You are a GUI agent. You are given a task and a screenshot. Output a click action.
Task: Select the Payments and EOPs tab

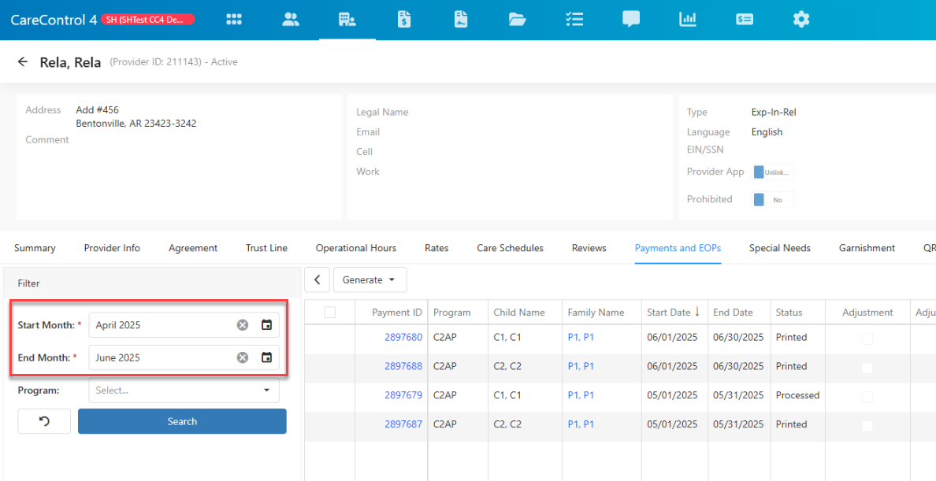point(678,248)
